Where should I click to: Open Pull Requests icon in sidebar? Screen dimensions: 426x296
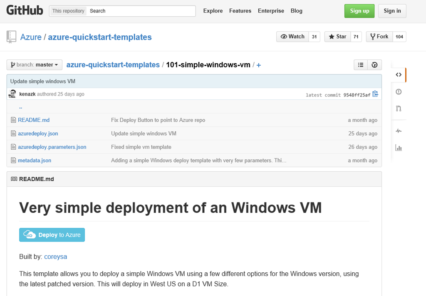(399, 109)
